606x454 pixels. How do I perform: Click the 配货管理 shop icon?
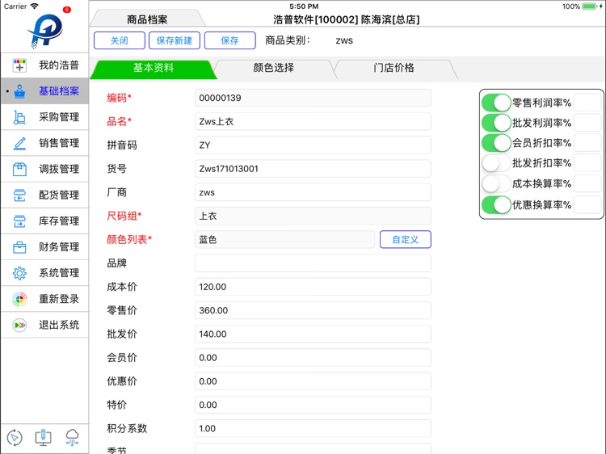[x=19, y=195]
